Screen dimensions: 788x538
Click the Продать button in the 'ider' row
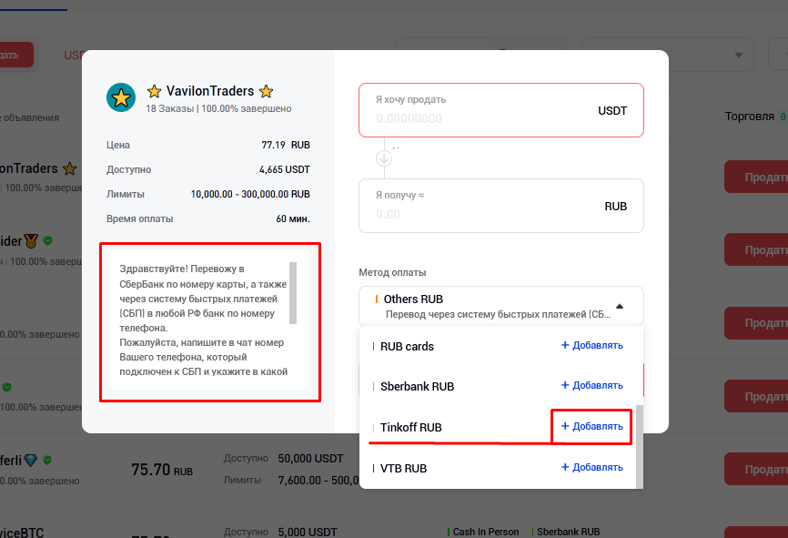point(756,250)
